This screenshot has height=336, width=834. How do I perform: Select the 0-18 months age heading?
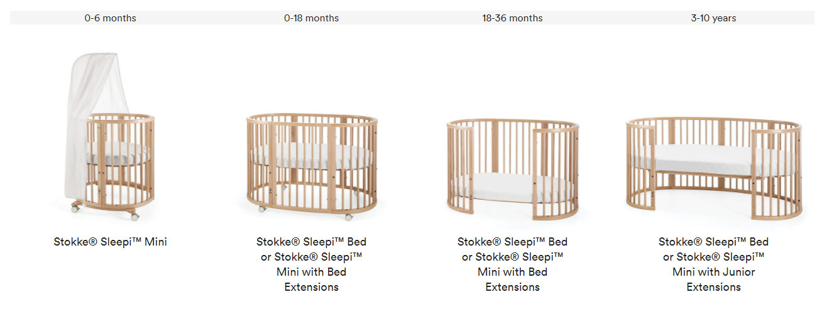click(x=312, y=18)
